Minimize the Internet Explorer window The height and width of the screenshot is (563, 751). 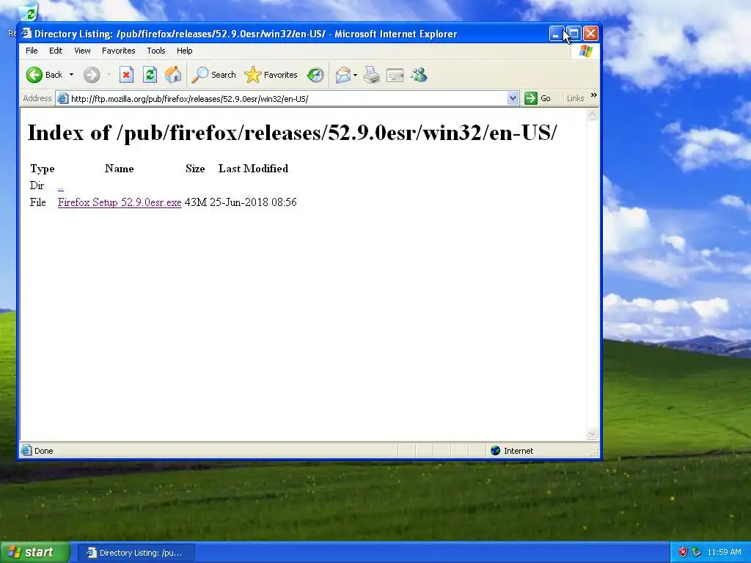[x=556, y=34]
